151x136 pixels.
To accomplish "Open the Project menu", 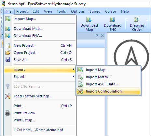I will pos(22,11).
